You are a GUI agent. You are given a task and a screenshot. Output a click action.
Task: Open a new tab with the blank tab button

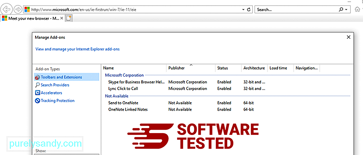(x=68, y=18)
